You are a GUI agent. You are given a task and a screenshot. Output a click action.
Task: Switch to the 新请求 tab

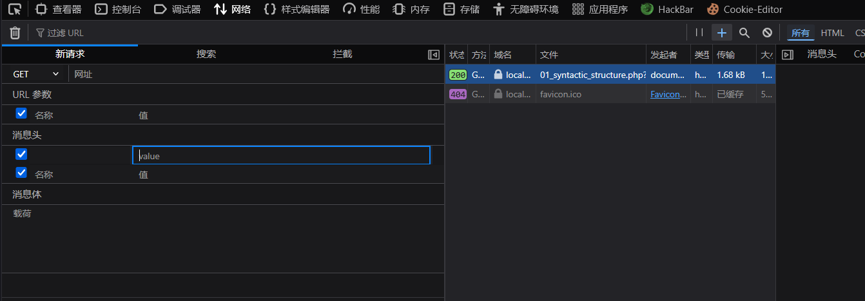(70, 54)
